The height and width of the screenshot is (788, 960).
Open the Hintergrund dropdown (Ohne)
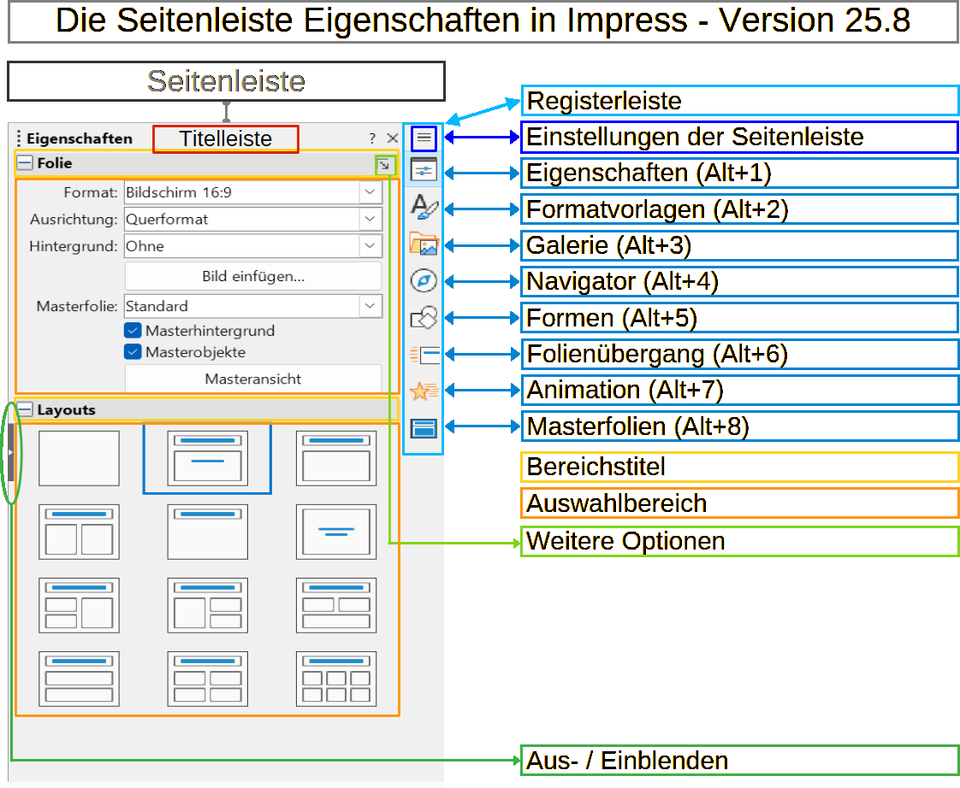[253, 246]
